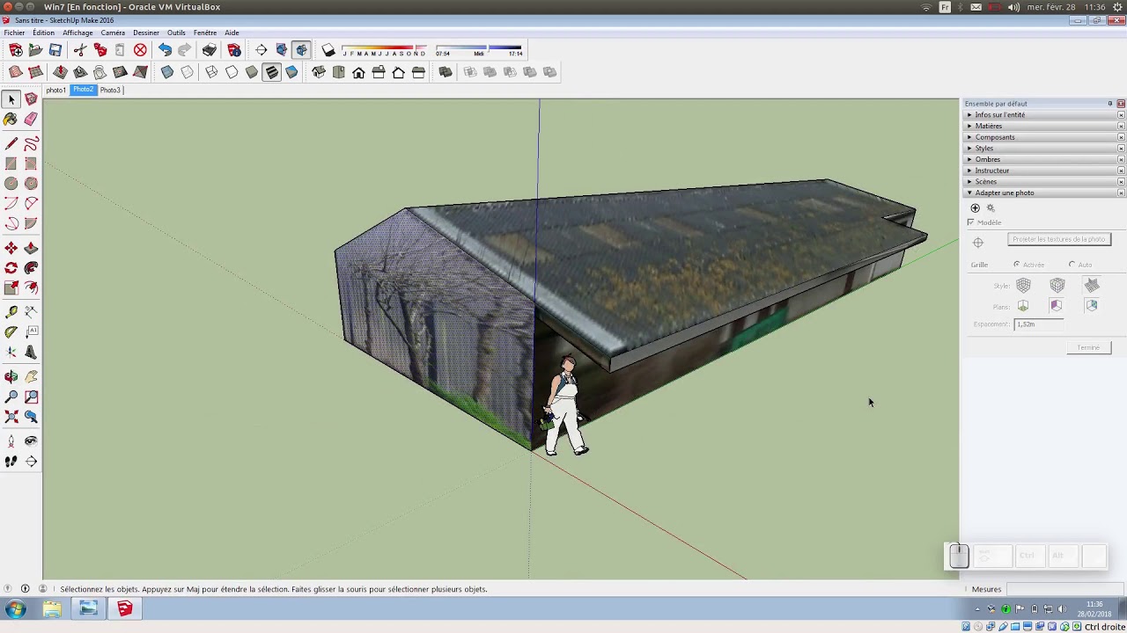Select the Scale tool
Viewport: 1127px width, 633px height.
click(x=11, y=288)
